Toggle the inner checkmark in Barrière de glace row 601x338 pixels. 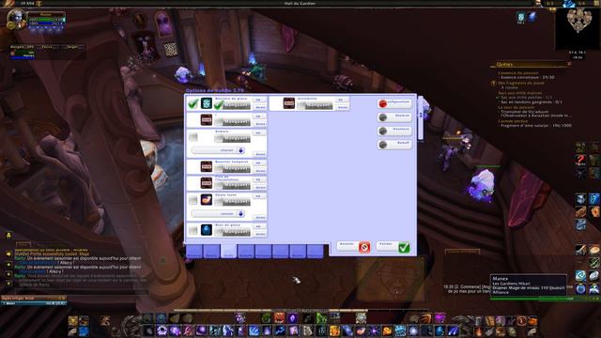click(219, 104)
